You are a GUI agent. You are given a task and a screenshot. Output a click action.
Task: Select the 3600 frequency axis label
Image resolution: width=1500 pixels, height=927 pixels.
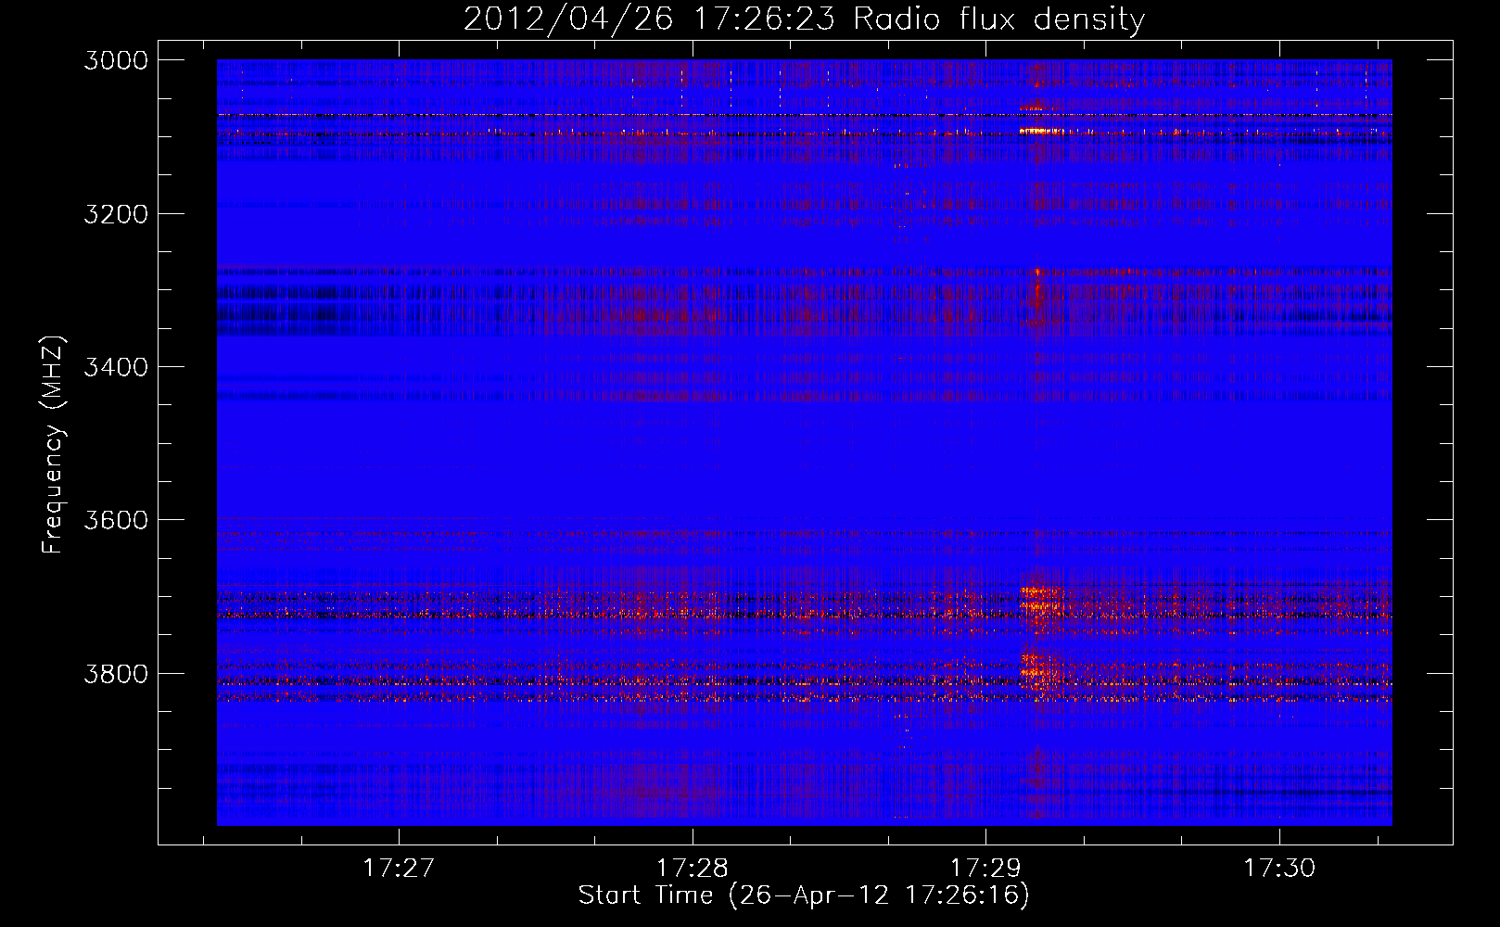coord(116,520)
